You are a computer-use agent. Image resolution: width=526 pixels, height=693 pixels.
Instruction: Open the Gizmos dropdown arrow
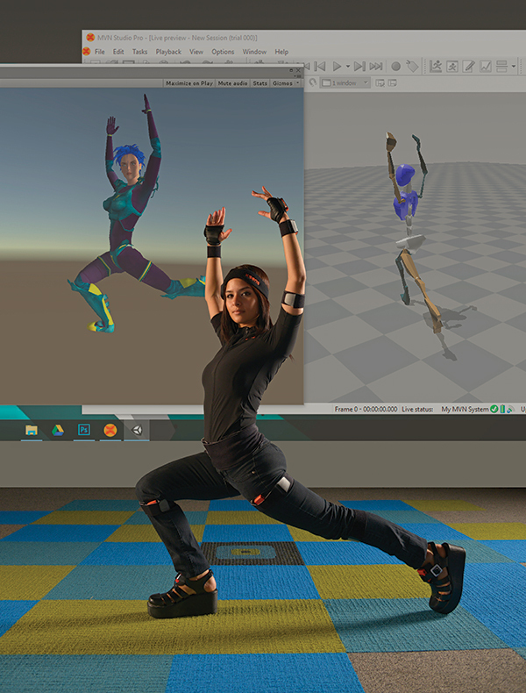pos(298,83)
